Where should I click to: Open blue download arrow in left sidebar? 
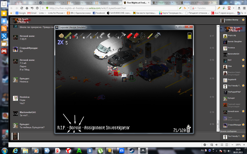pos(4,21)
